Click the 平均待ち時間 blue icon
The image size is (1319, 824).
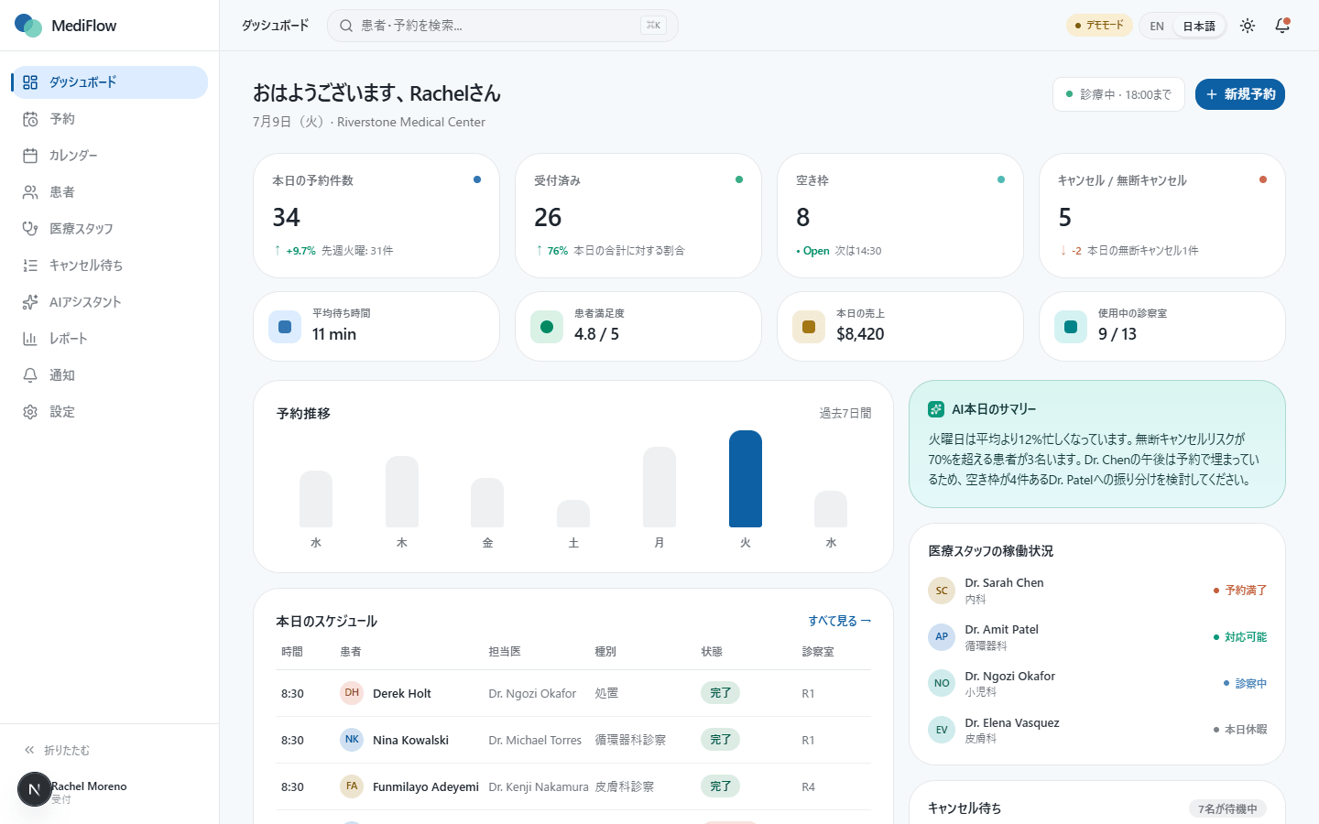285,327
